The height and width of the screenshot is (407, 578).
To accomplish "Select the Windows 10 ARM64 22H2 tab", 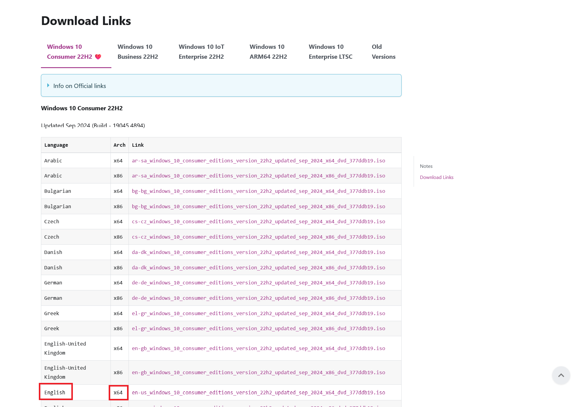I will pos(268,52).
